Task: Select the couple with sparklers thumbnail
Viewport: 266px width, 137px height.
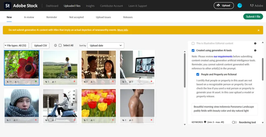Action: 99,68
